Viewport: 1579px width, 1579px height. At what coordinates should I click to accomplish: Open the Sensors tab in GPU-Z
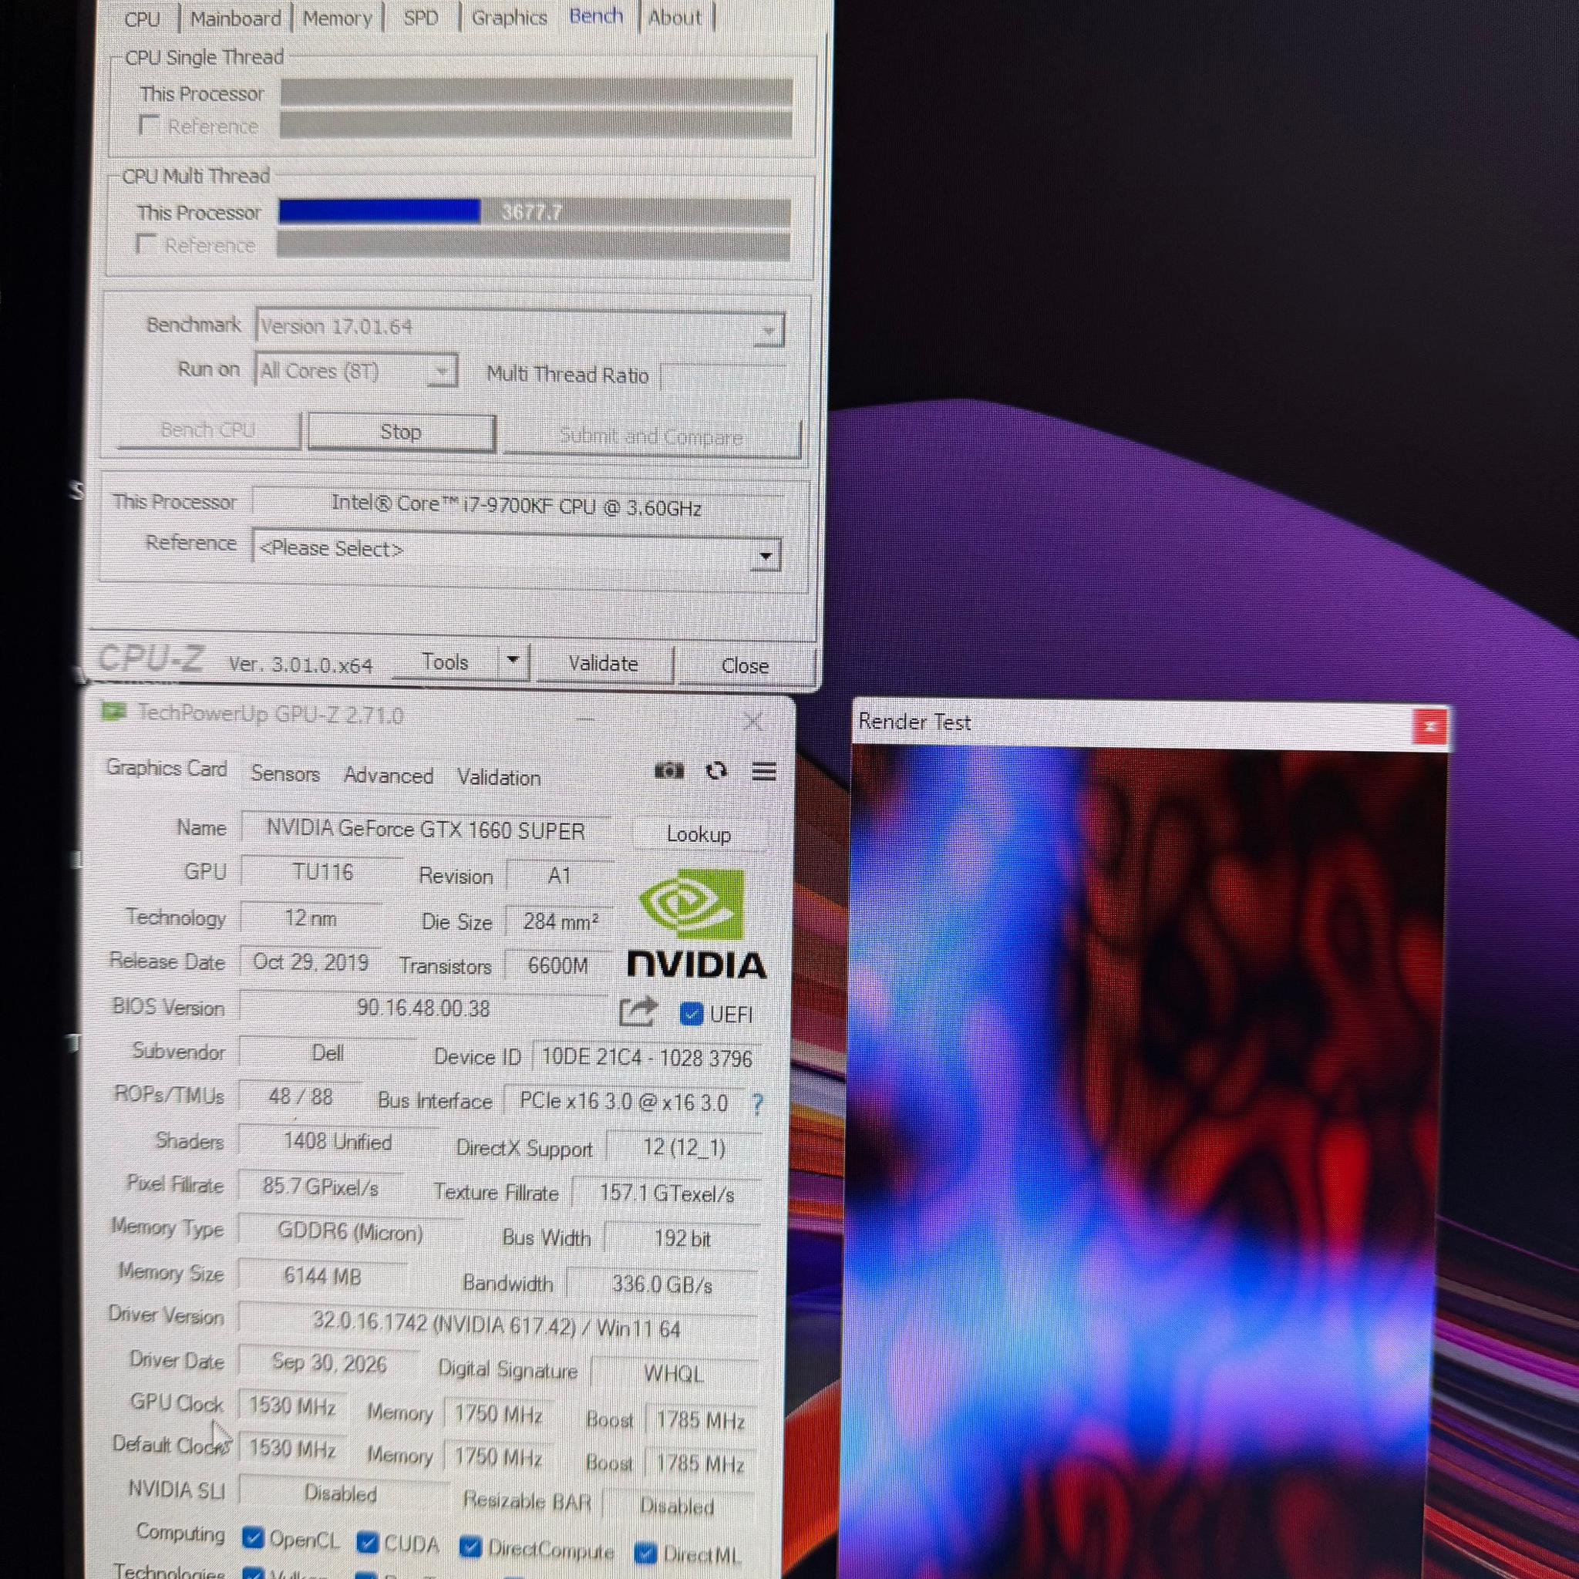[285, 773]
